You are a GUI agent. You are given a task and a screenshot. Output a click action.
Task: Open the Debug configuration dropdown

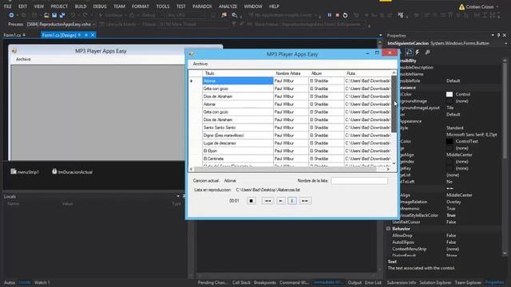pos(153,15)
